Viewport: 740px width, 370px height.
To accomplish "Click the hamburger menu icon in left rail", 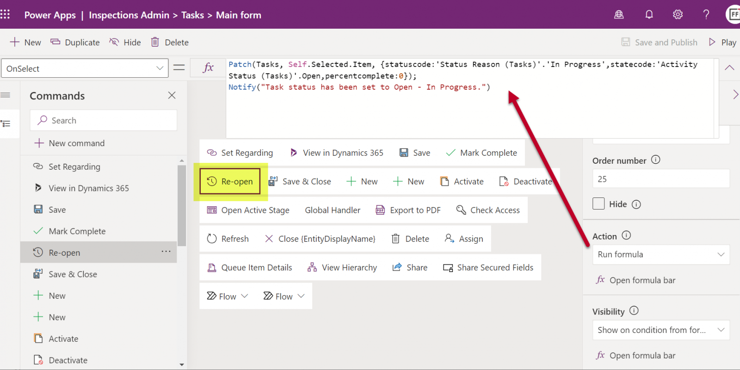I will 6,95.
